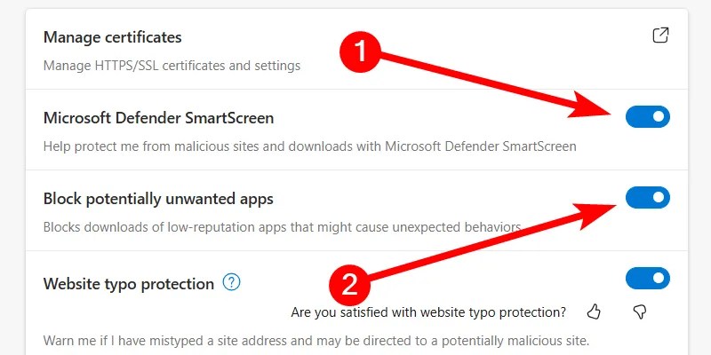Click the 'Warn me if I have mistyped' description
This screenshot has width=711, height=355.
316,341
